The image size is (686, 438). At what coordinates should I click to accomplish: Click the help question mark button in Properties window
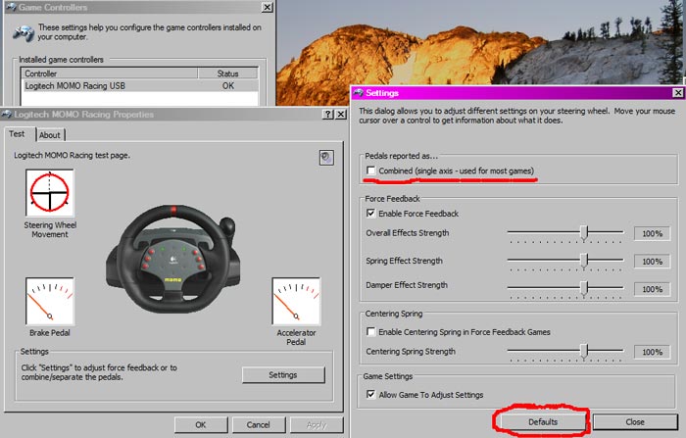click(x=327, y=115)
